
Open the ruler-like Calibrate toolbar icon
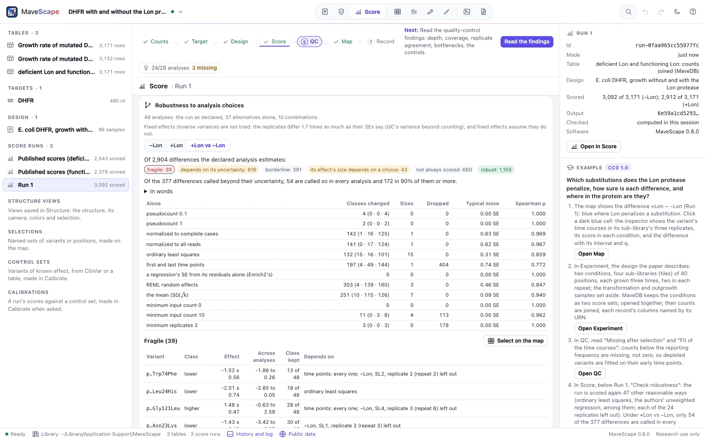point(447,12)
